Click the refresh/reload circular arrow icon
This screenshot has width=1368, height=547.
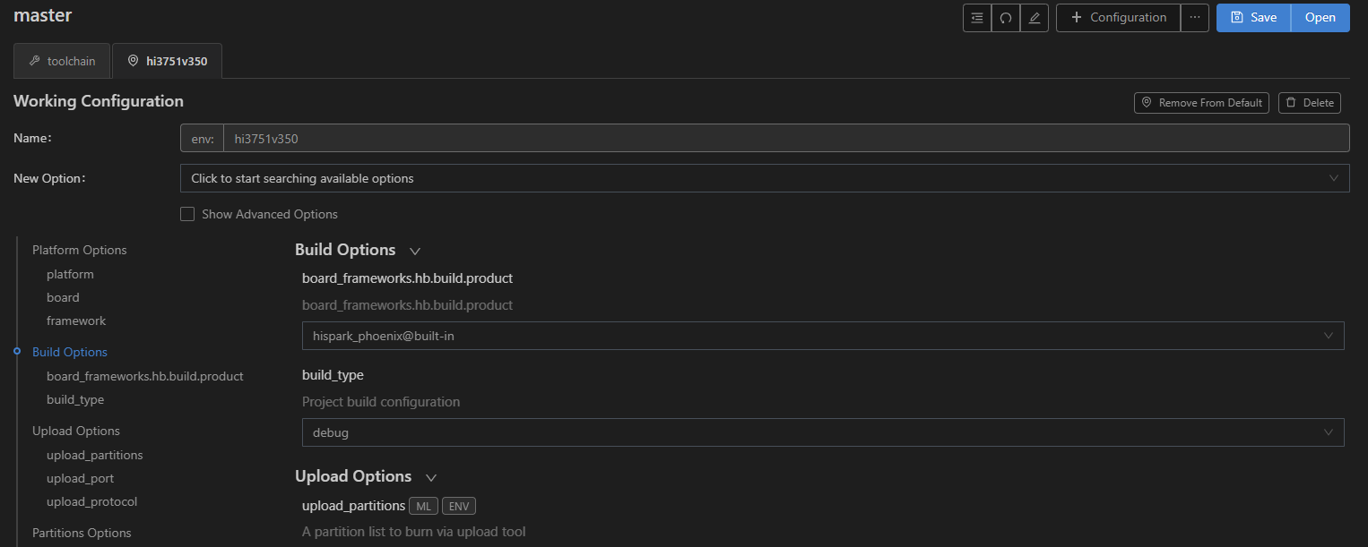pos(1006,18)
